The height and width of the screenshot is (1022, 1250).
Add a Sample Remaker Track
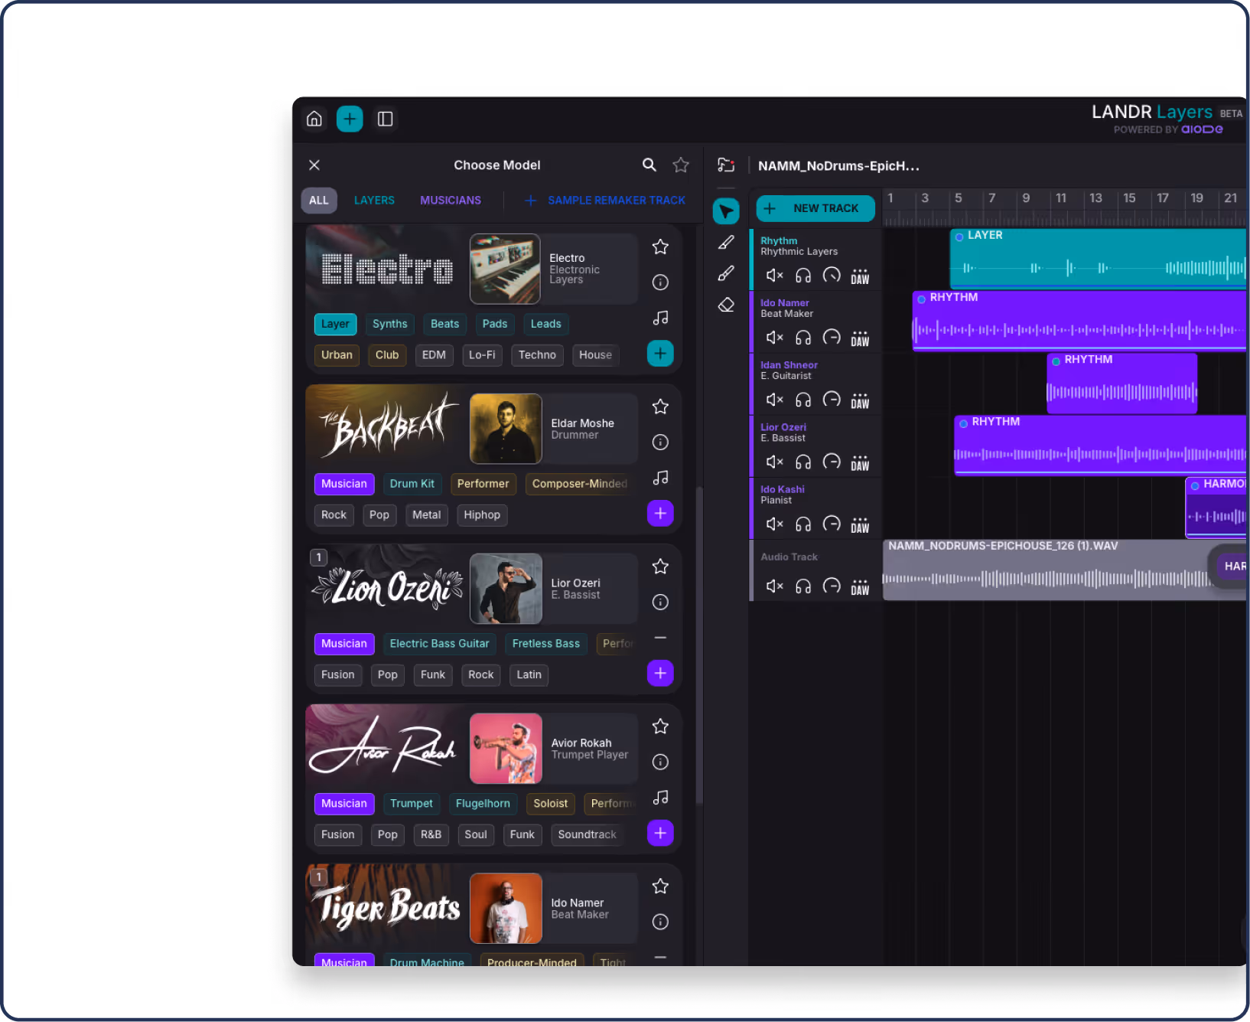605,201
